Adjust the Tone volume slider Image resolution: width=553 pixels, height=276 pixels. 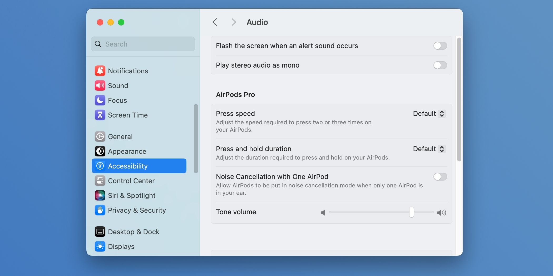click(411, 212)
